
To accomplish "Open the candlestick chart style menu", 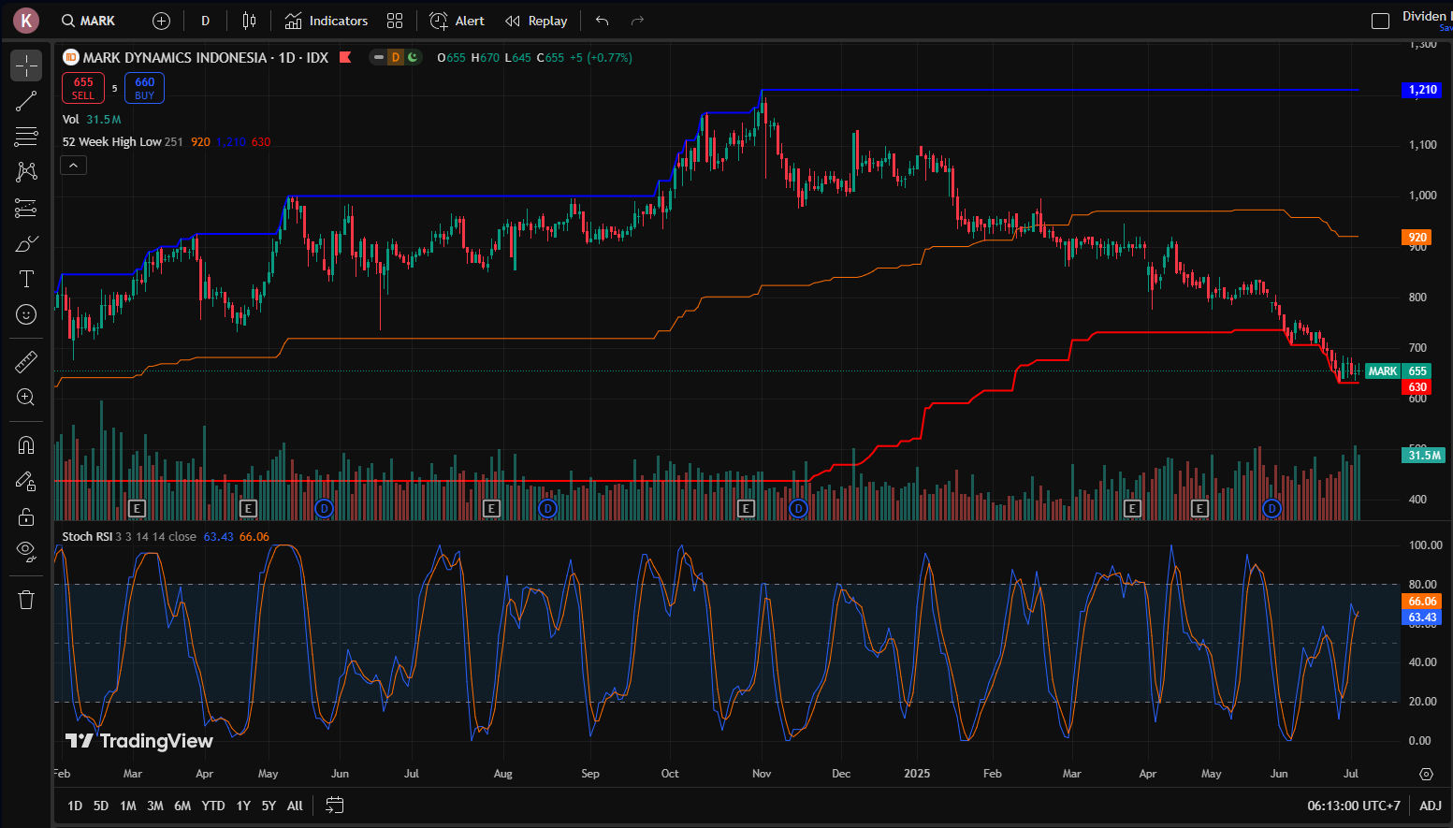I will tap(249, 21).
